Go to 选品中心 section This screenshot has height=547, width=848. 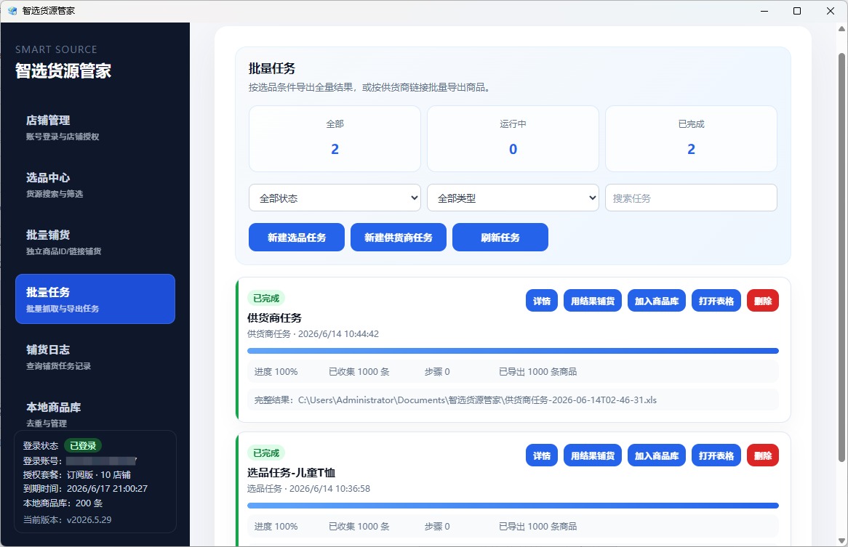95,185
